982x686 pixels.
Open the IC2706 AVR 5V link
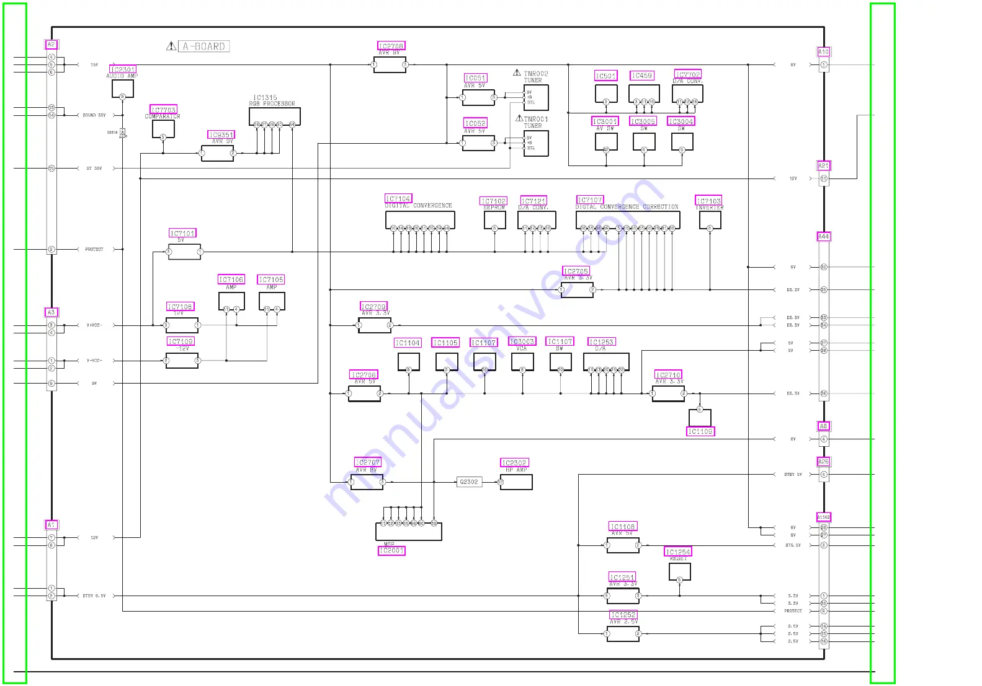pyautogui.click(x=364, y=375)
